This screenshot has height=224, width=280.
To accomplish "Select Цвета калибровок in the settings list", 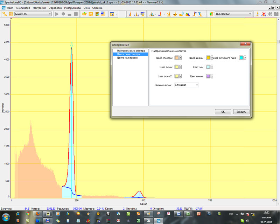I will (127, 58).
